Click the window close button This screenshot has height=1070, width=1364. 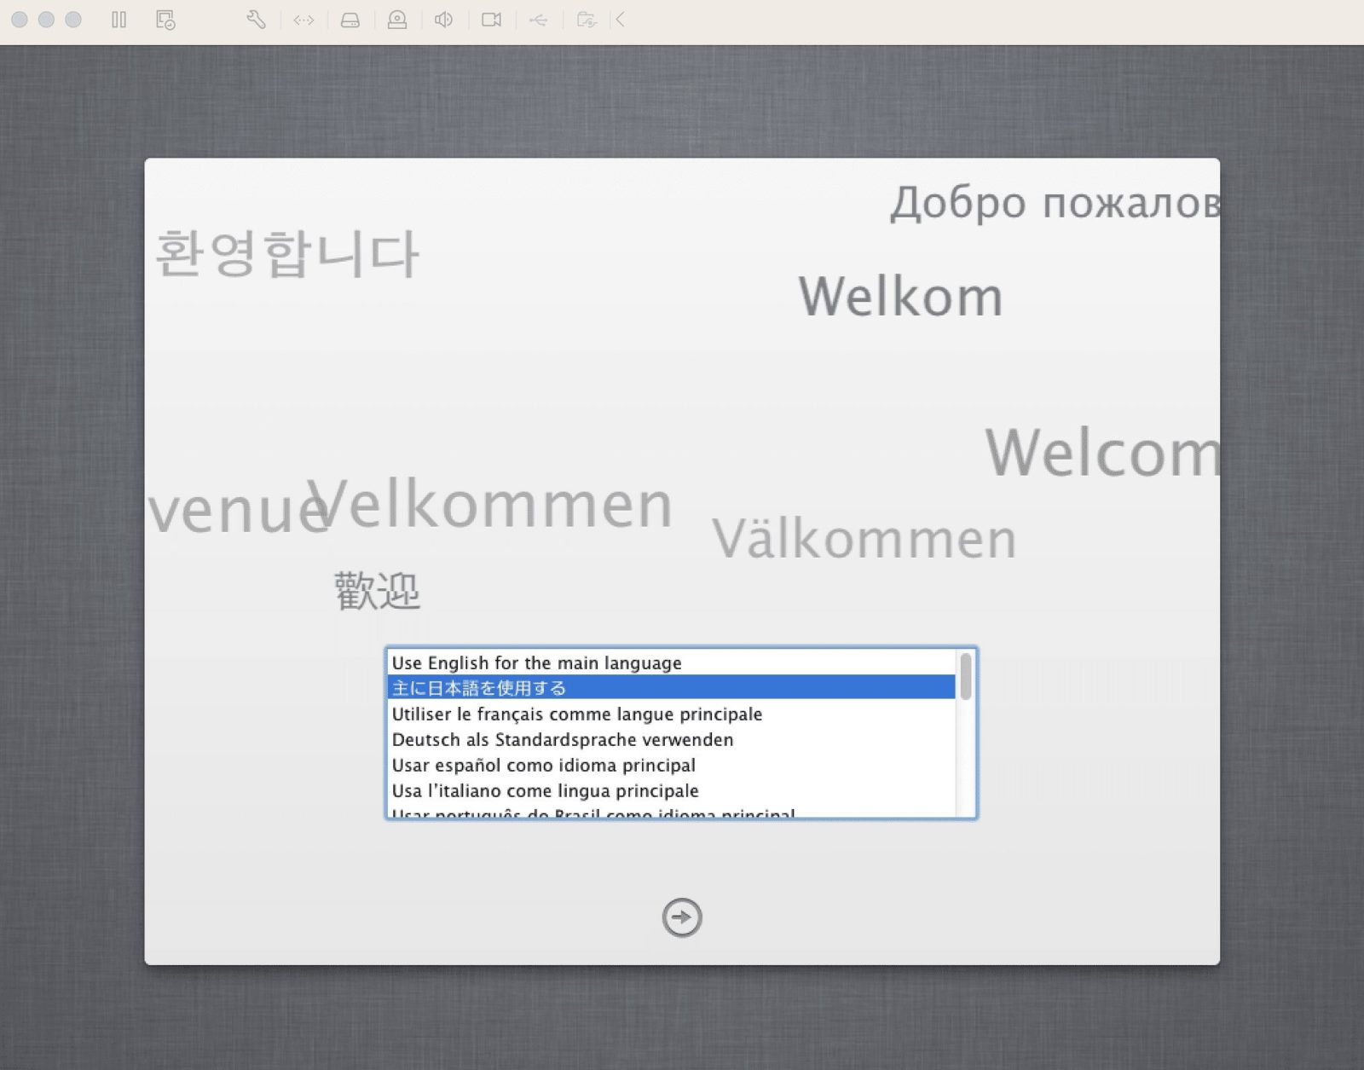pyautogui.click(x=20, y=20)
